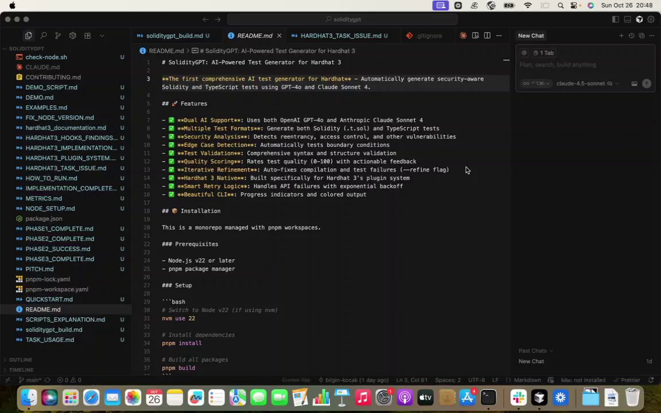The width and height of the screenshot is (661, 413).
Task: Open editor more actions ellipsis
Action: (499, 36)
